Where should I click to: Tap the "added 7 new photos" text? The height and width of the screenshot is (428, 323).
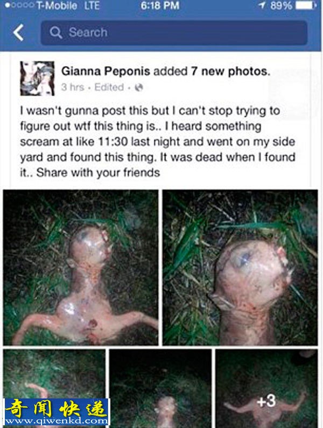[212, 71]
